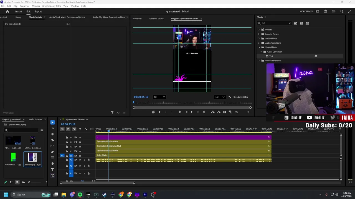
Task: Toggle V5 track eye visibility
Action: 80,137
